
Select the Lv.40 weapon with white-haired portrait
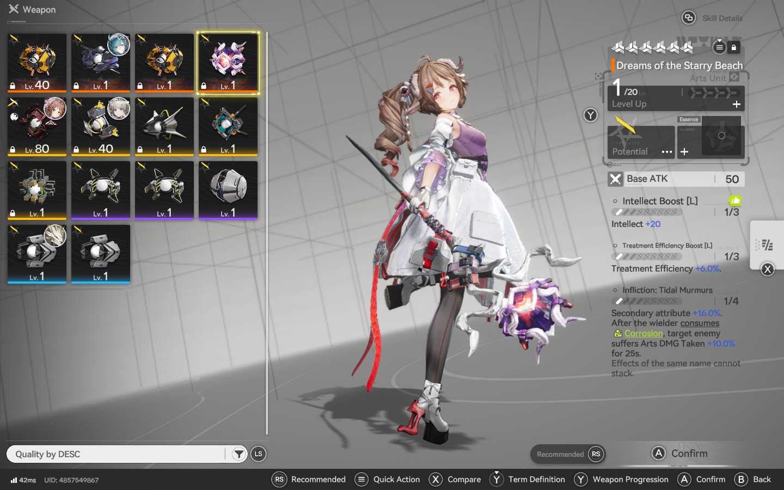pyautogui.click(x=101, y=126)
